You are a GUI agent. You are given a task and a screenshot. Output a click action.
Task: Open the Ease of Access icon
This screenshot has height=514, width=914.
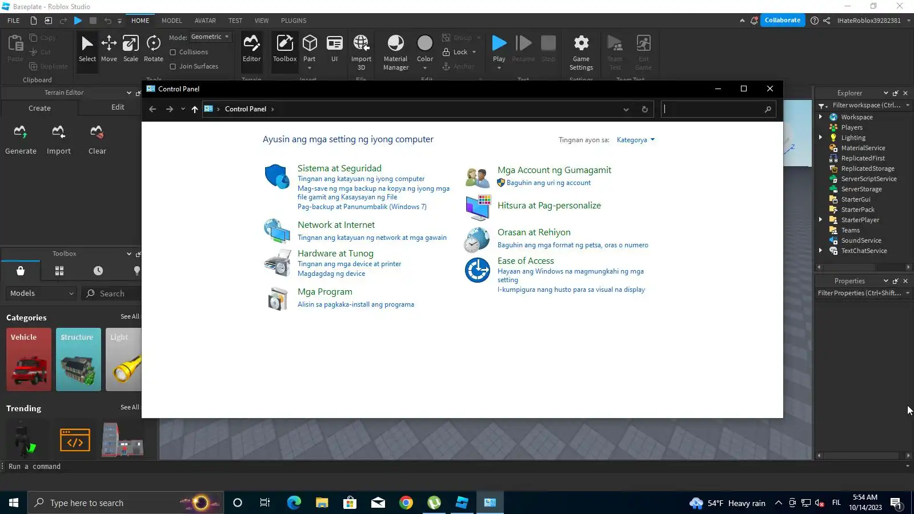(477, 270)
